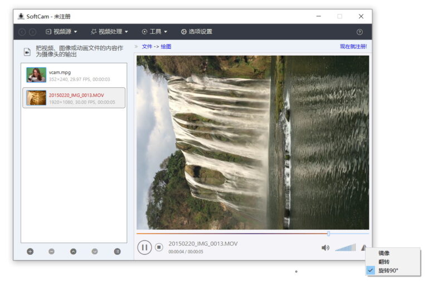Open the playlist menu icon

117,251
